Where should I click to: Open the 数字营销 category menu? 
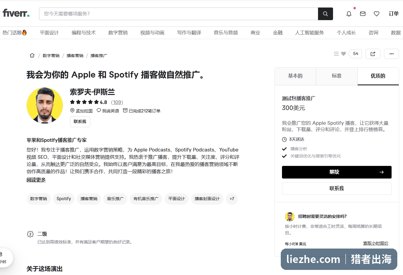coord(118,32)
